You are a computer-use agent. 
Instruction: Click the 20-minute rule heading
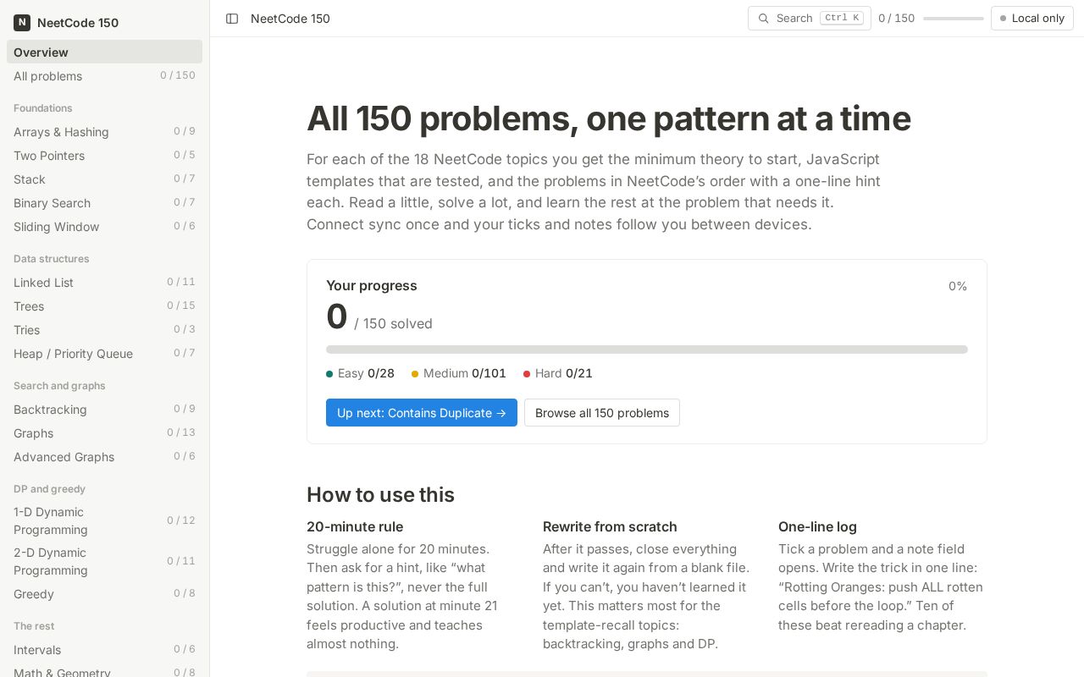pyautogui.click(x=355, y=526)
